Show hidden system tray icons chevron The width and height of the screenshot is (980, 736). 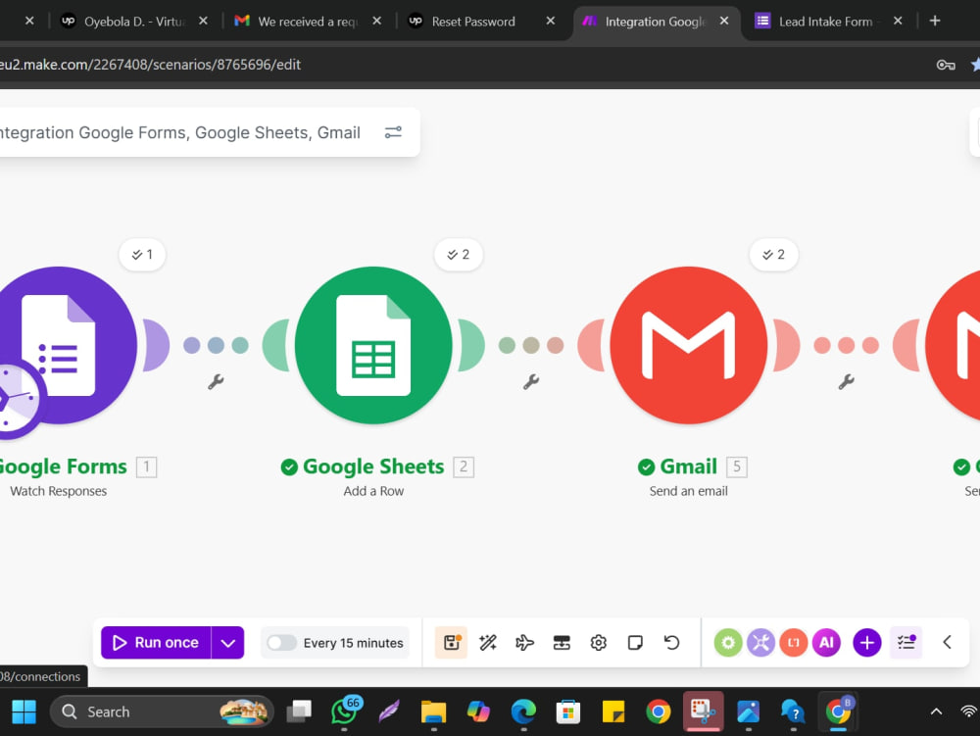pos(936,711)
